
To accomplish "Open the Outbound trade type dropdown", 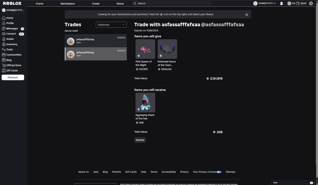I will 111,25.
